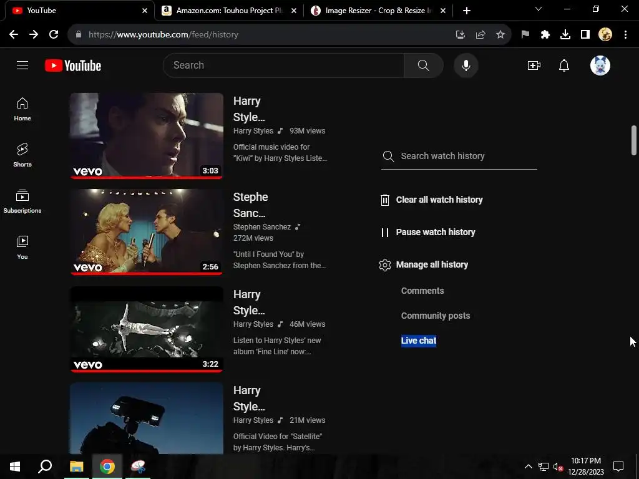639x479 pixels.
Task: Open File Explorer from the taskbar
Action: pyautogui.click(x=76, y=467)
